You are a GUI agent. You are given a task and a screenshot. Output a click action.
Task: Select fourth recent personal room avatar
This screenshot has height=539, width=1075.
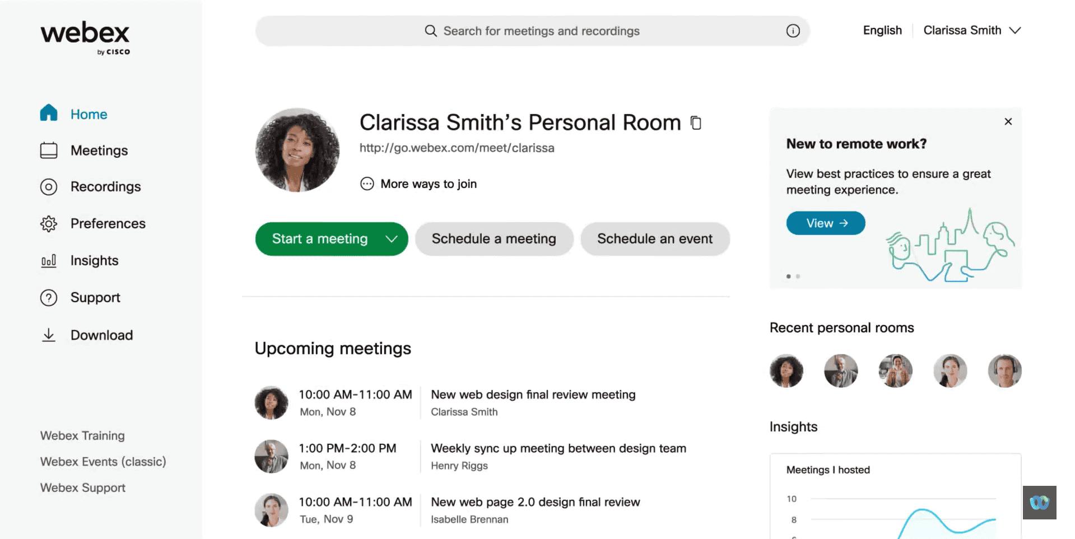click(950, 371)
